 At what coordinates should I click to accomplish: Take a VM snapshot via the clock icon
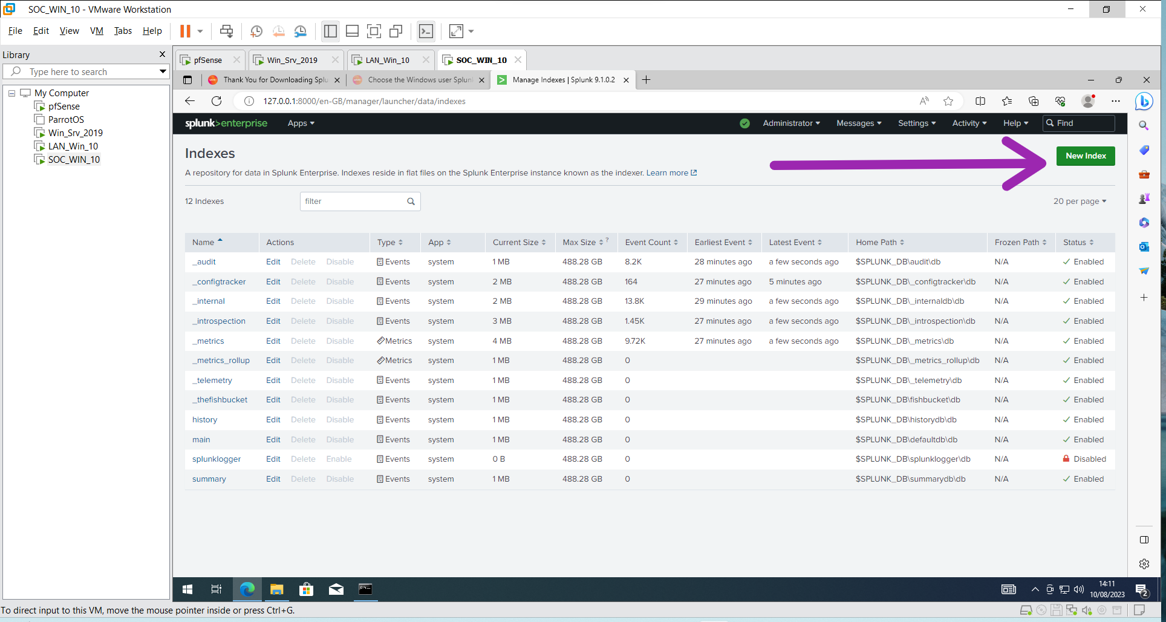[x=256, y=31]
